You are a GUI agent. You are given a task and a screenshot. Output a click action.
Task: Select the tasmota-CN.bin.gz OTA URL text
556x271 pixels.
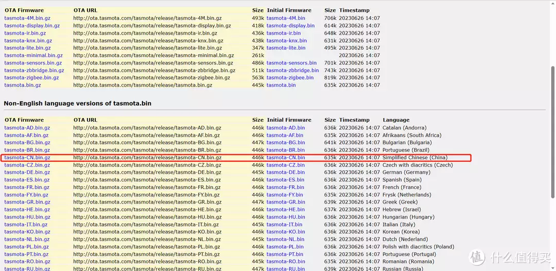tap(148, 158)
